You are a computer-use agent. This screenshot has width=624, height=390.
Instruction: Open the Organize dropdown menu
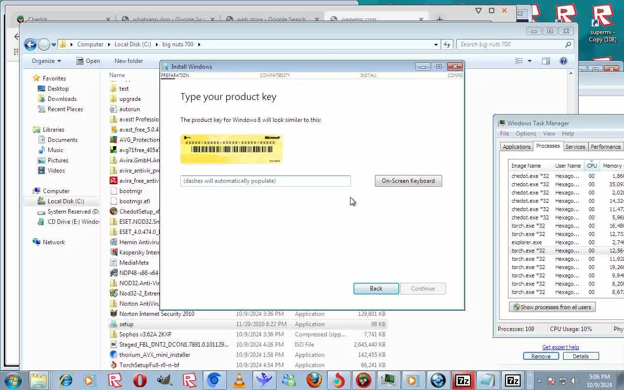pyautogui.click(x=46, y=61)
